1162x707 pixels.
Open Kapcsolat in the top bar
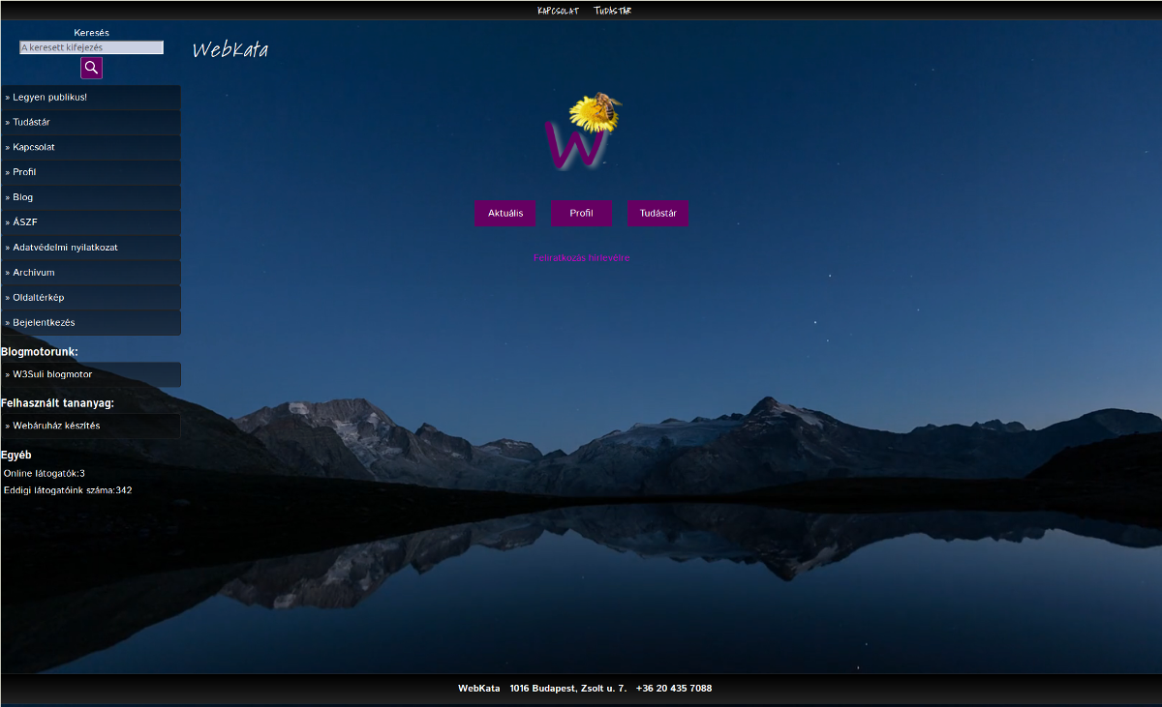[x=558, y=11]
